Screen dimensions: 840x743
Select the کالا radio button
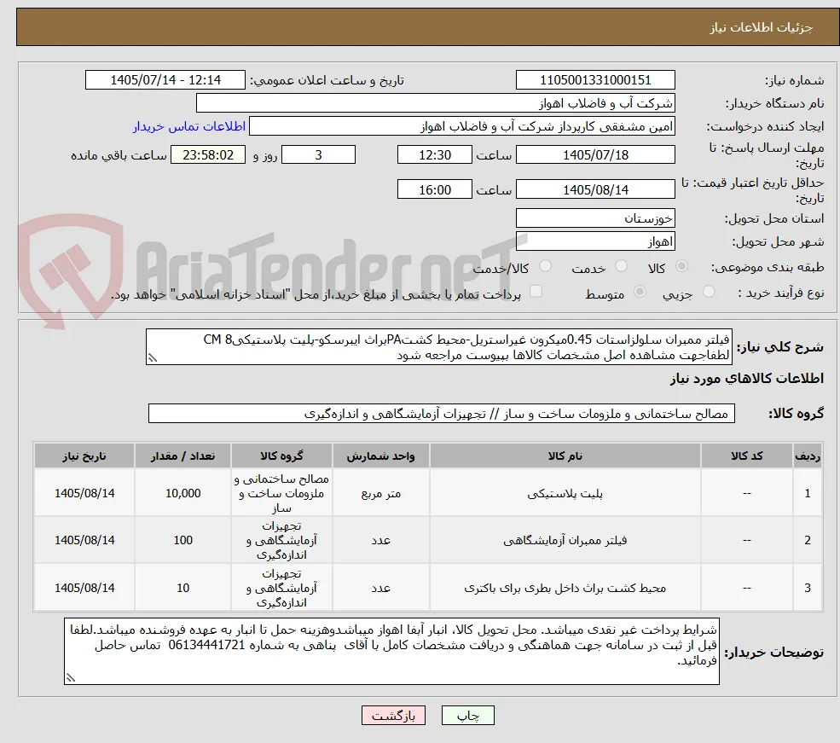tap(682, 266)
